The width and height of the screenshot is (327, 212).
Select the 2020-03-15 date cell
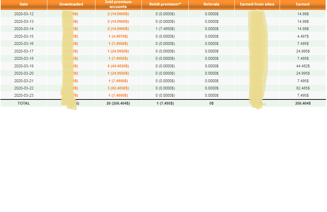tap(24, 36)
